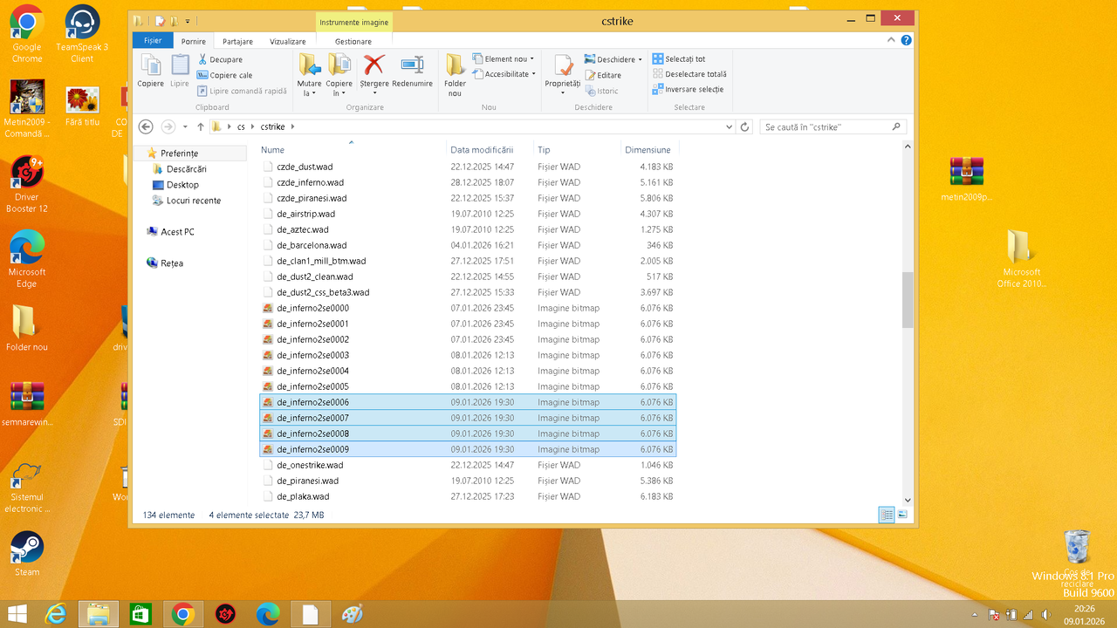Collapse the ribbon with the chevron
This screenshot has width=1117, height=628.
coord(893,40)
